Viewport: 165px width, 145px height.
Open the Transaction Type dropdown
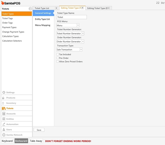click(x=81, y=50)
